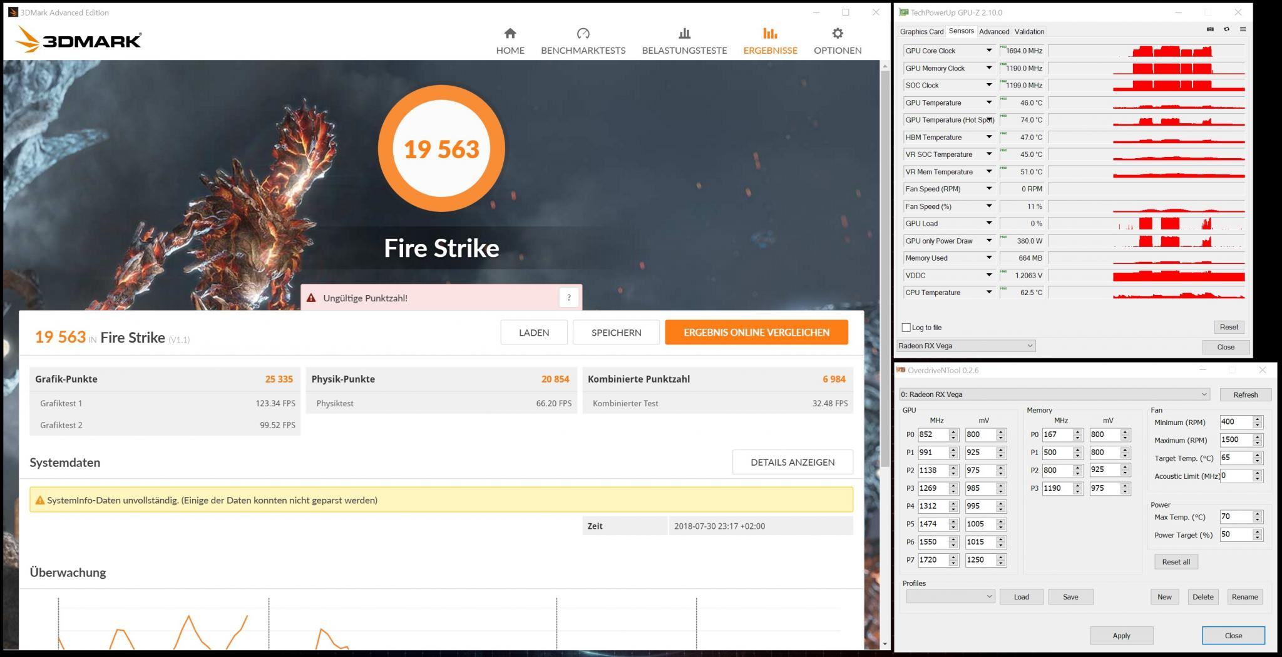
Task: Open GPU Core Clock sensor dropdown
Action: pyautogui.click(x=989, y=51)
